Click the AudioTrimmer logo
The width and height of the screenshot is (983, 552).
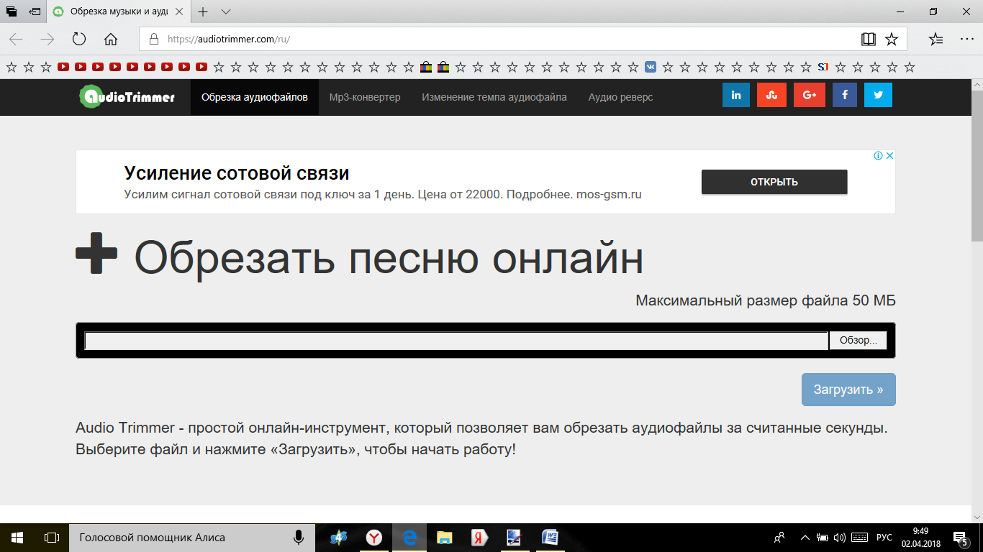[x=127, y=96]
